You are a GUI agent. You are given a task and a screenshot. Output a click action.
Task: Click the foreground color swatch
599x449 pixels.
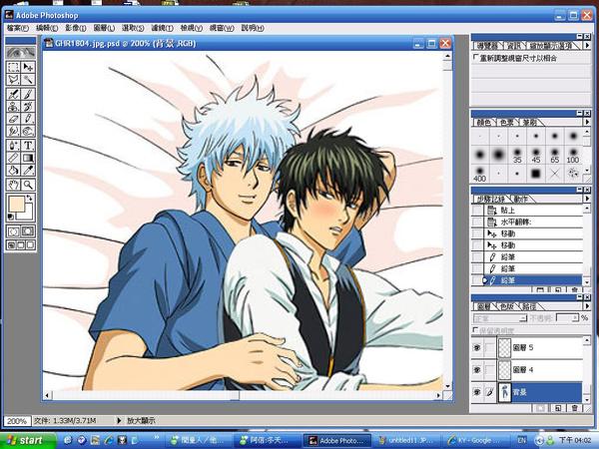(15, 205)
